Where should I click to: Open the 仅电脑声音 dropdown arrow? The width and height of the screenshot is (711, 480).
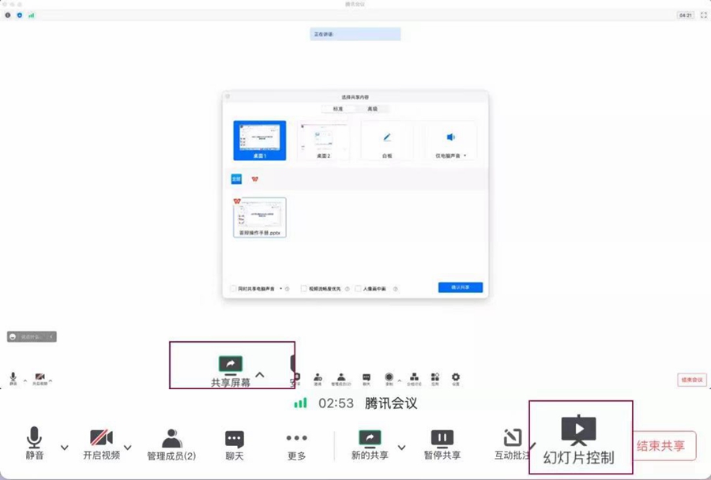(x=465, y=156)
